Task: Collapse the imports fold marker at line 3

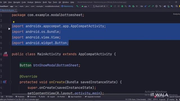Action: pos(10,26)
